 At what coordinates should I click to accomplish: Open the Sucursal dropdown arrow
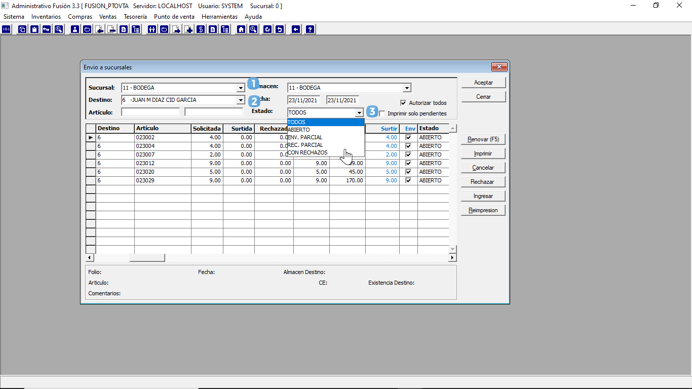240,88
